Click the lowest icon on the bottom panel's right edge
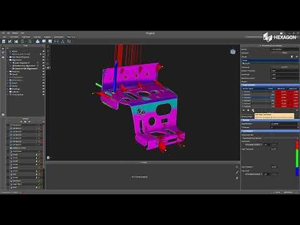This screenshot has height=225, width=300. click(x=237, y=177)
